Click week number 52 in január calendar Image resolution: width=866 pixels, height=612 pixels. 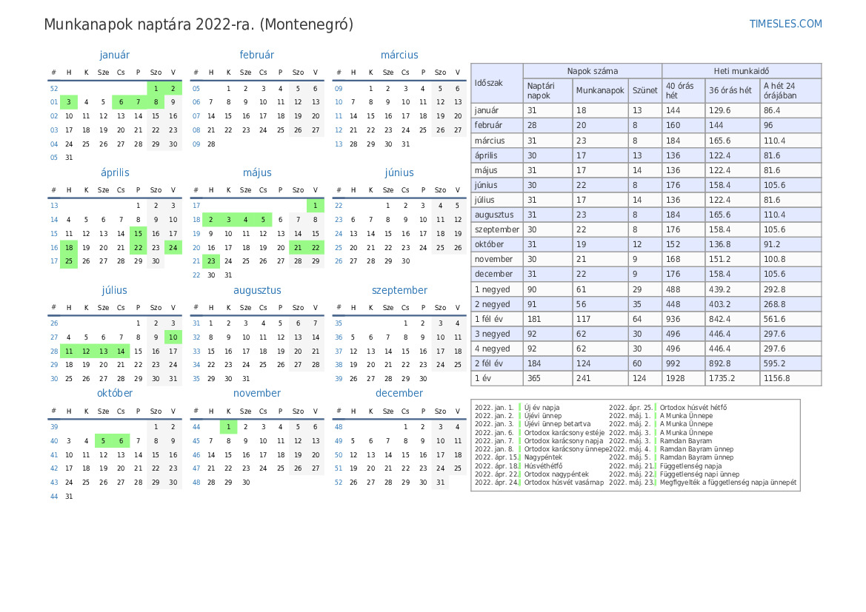[x=54, y=89]
